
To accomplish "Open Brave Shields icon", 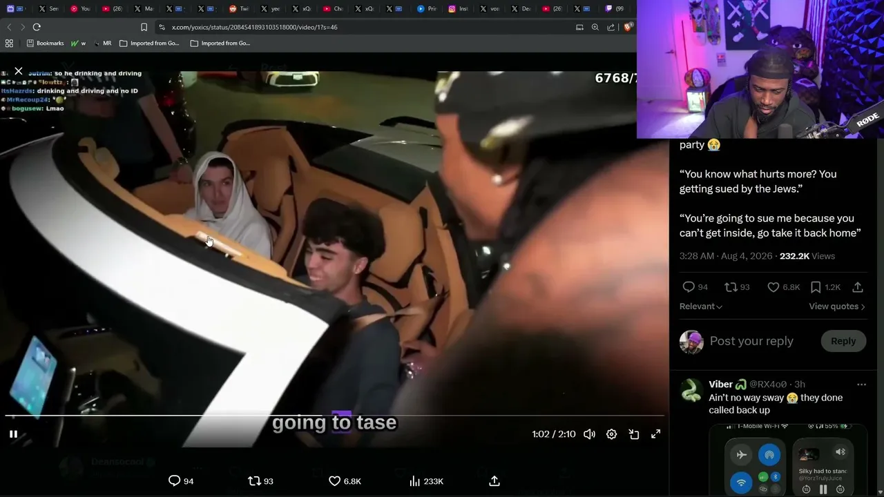I will click(628, 27).
